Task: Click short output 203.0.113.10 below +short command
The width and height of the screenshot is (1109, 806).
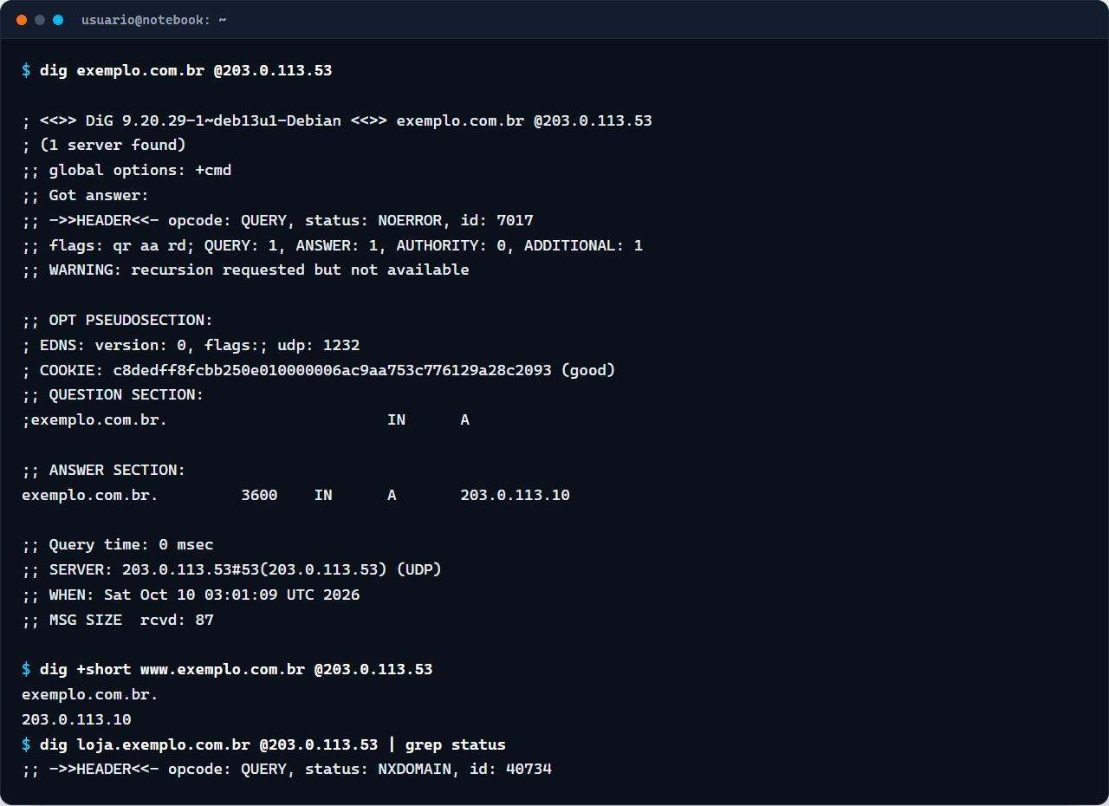Action: click(x=76, y=719)
